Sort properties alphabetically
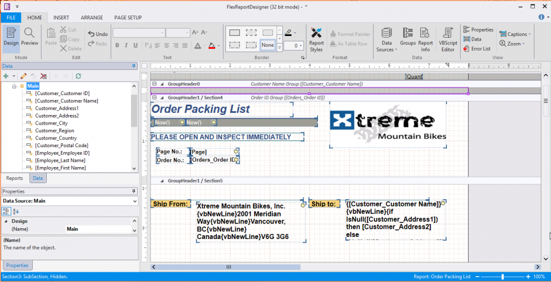Viewport: 551px width, 282px height. (x=16, y=211)
